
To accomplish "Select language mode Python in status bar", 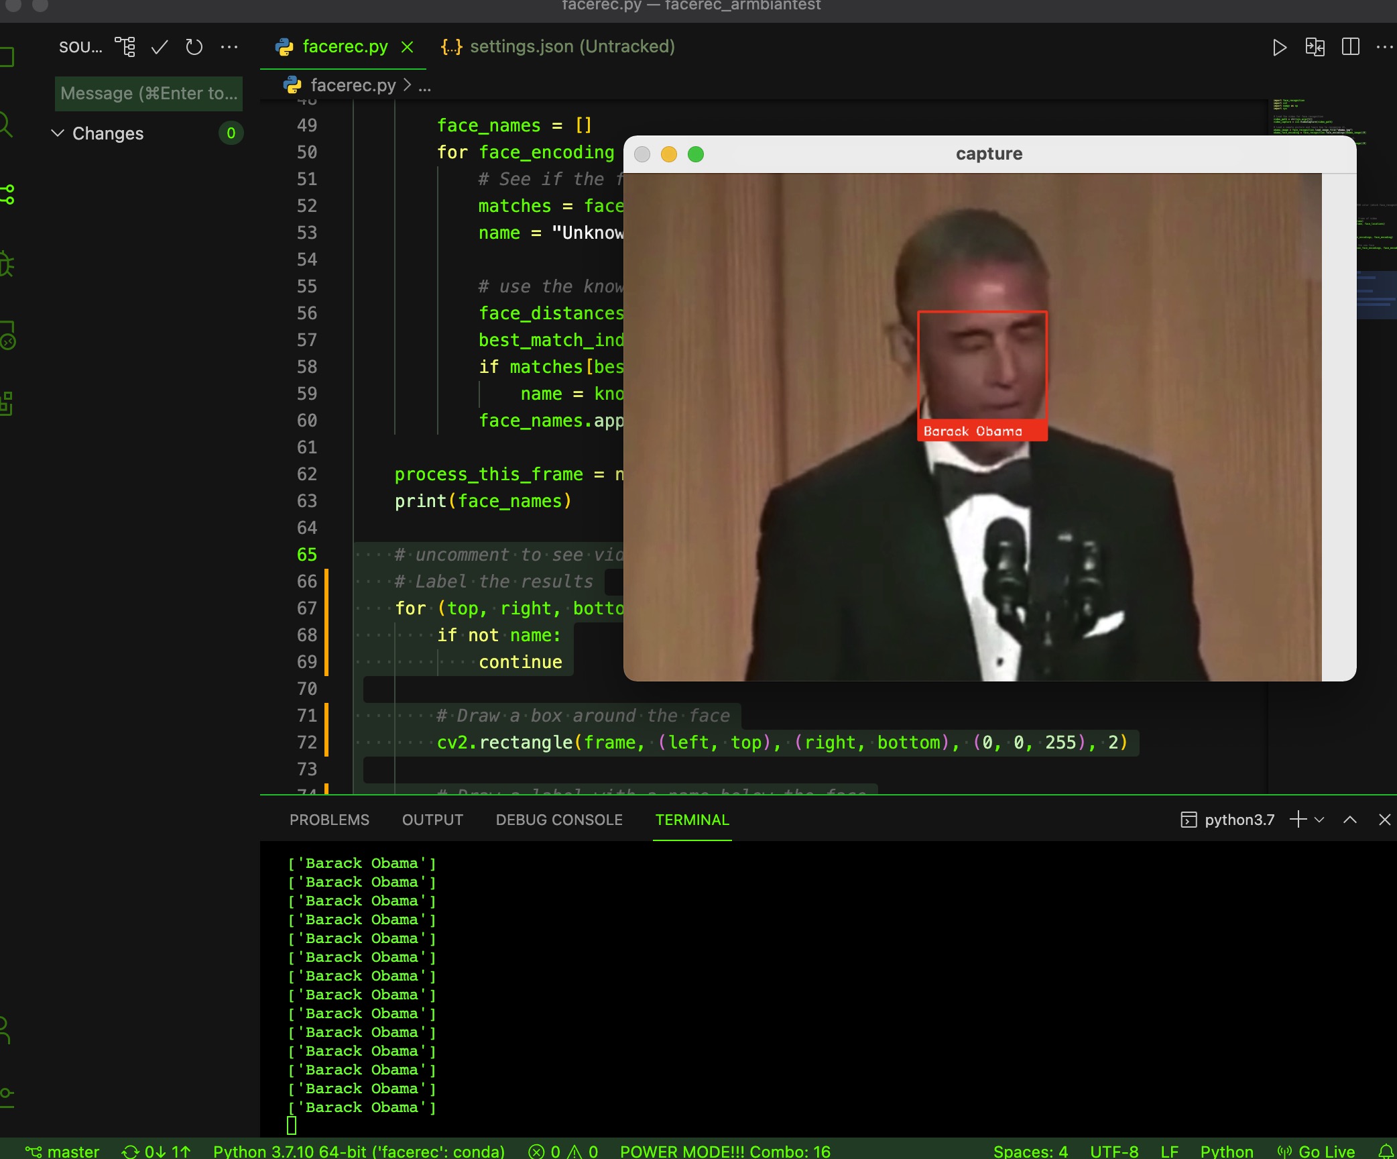I will click(1227, 1151).
